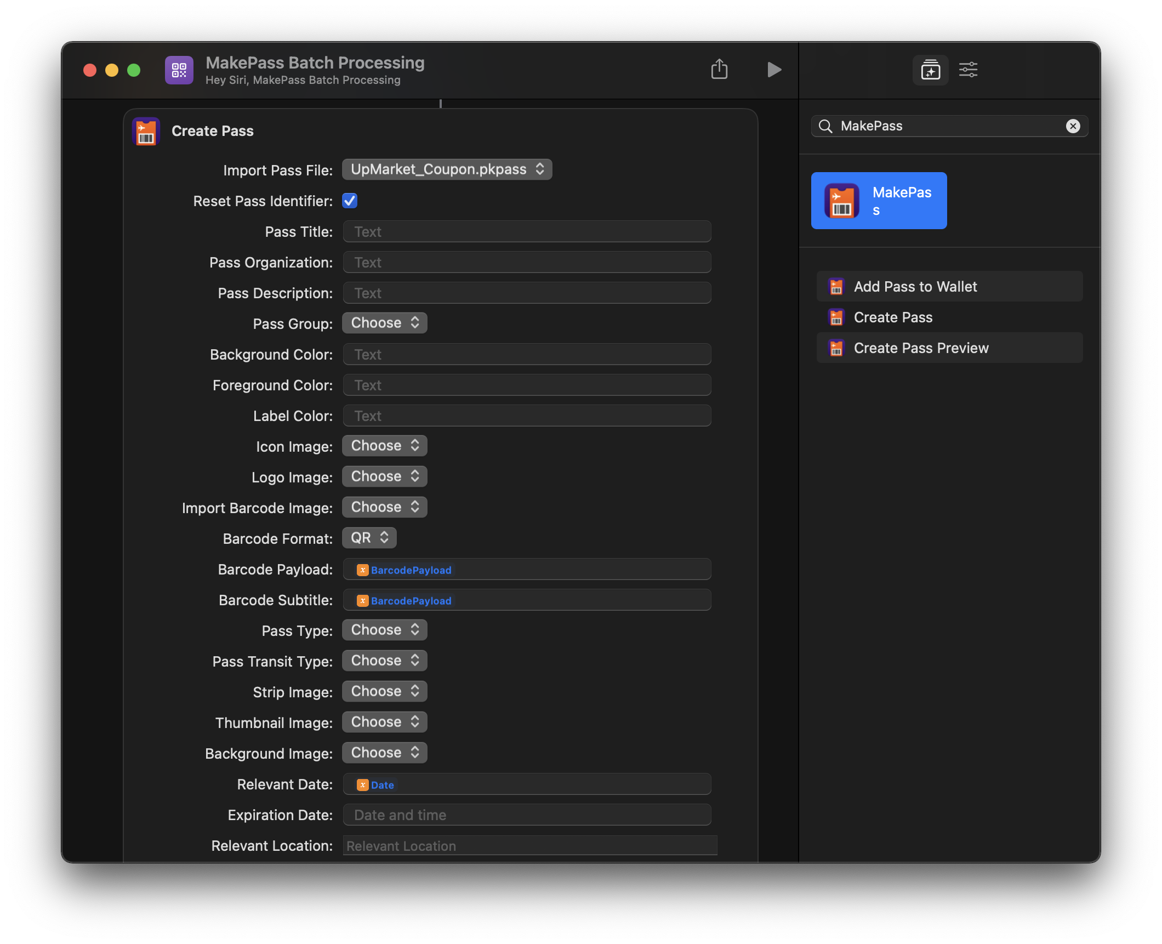Click the Label Color text field
Screen dimensions: 1162x944
[x=527, y=416]
